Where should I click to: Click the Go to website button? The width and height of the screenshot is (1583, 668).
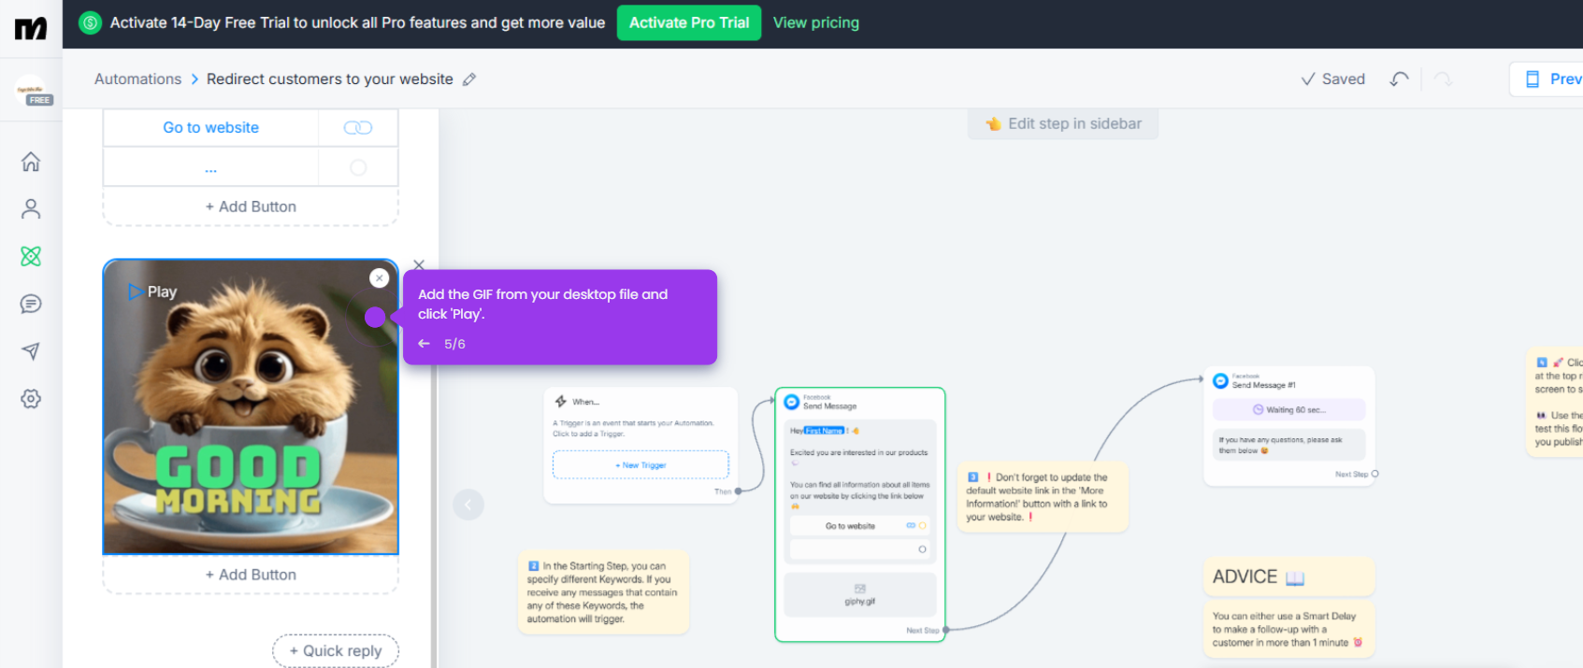[210, 128]
